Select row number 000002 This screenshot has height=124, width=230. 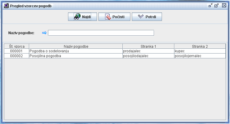[17, 56]
